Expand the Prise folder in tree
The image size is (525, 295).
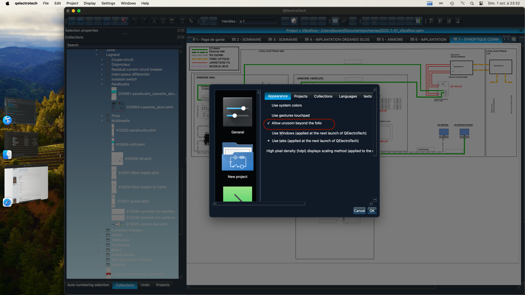(x=102, y=116)
